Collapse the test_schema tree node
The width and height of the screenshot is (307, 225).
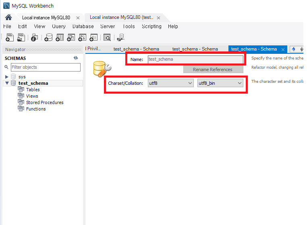7,83
